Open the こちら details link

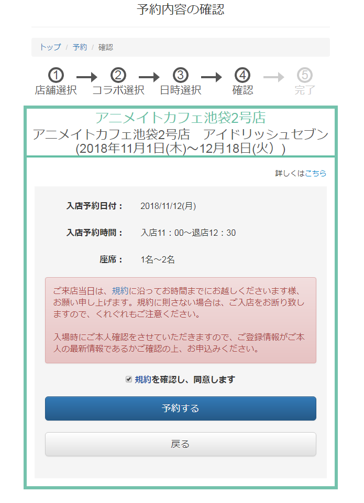315,173
